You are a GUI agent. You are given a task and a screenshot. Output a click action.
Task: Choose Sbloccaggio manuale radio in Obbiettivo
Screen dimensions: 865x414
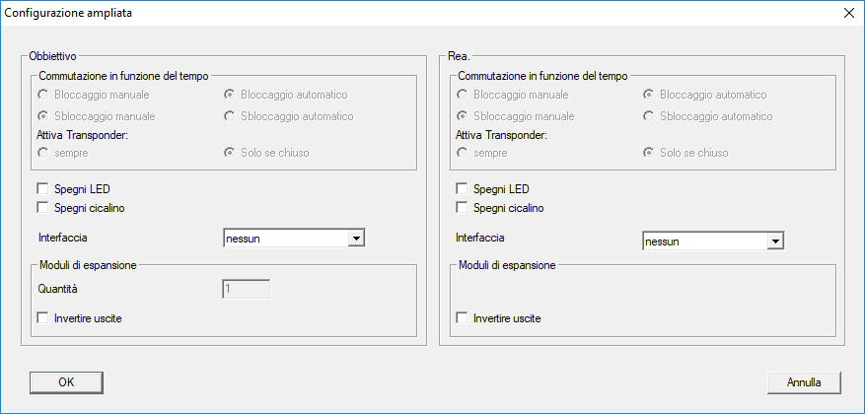pos(42,116)
